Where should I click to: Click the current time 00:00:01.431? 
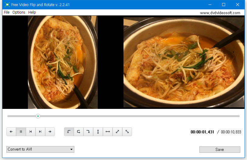(202, 132)
